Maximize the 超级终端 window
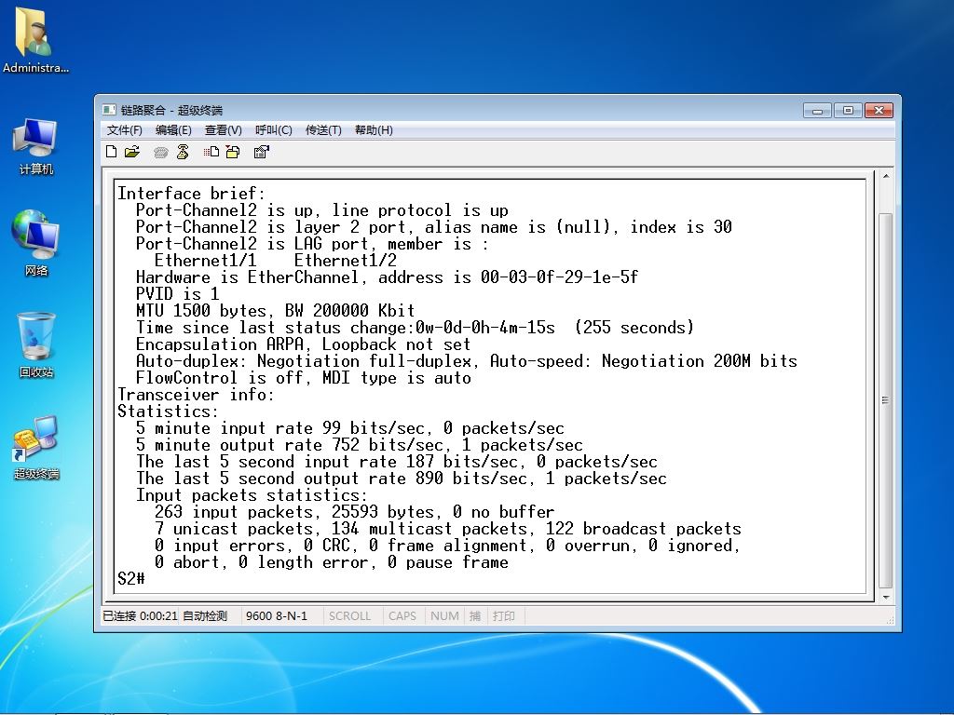Image resolution: width=954 pixels, height=715 pixels. (x=848, y=110)
